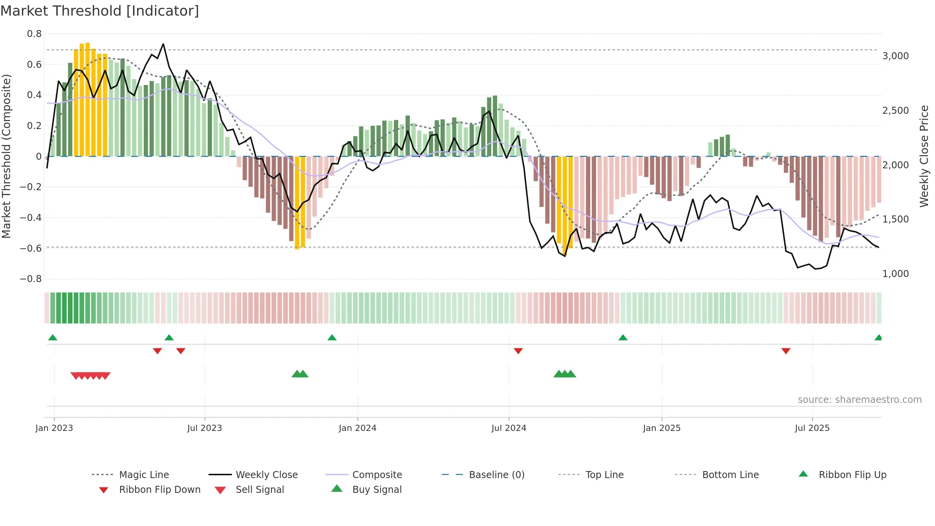Click the −0.8 tick on the left axis
The width and height of the screenshot is (935, 526).
pos(31,279)
